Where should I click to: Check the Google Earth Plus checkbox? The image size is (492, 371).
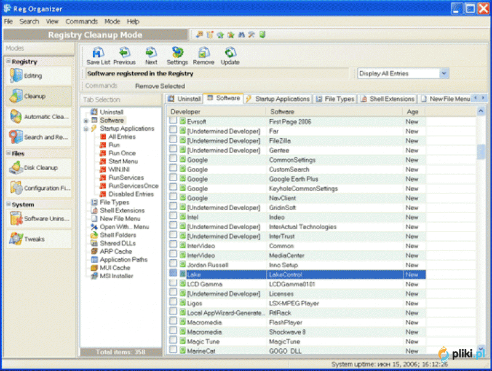[x=173, y=178]
